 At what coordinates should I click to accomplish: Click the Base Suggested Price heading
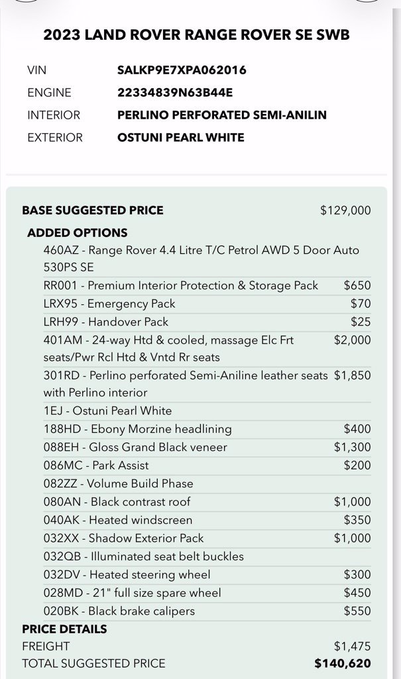pos(93,210)
